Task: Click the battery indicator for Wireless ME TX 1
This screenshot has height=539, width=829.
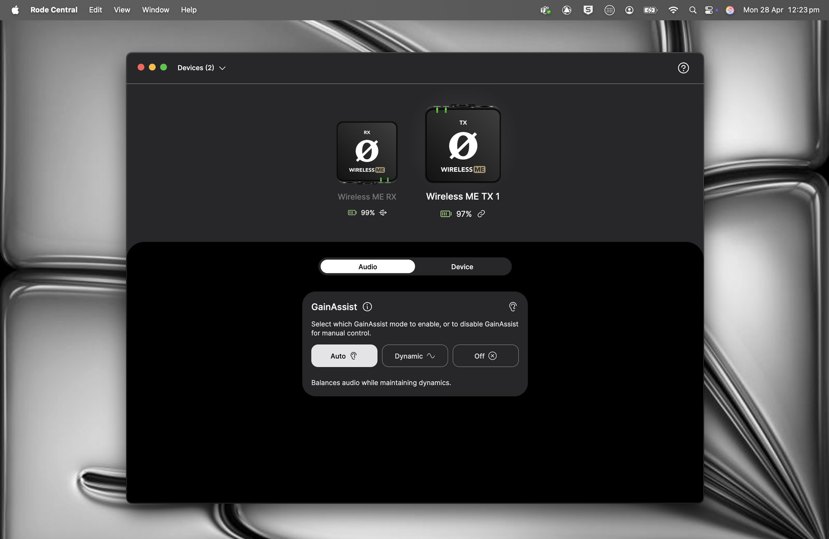Action: click(445, 214)
